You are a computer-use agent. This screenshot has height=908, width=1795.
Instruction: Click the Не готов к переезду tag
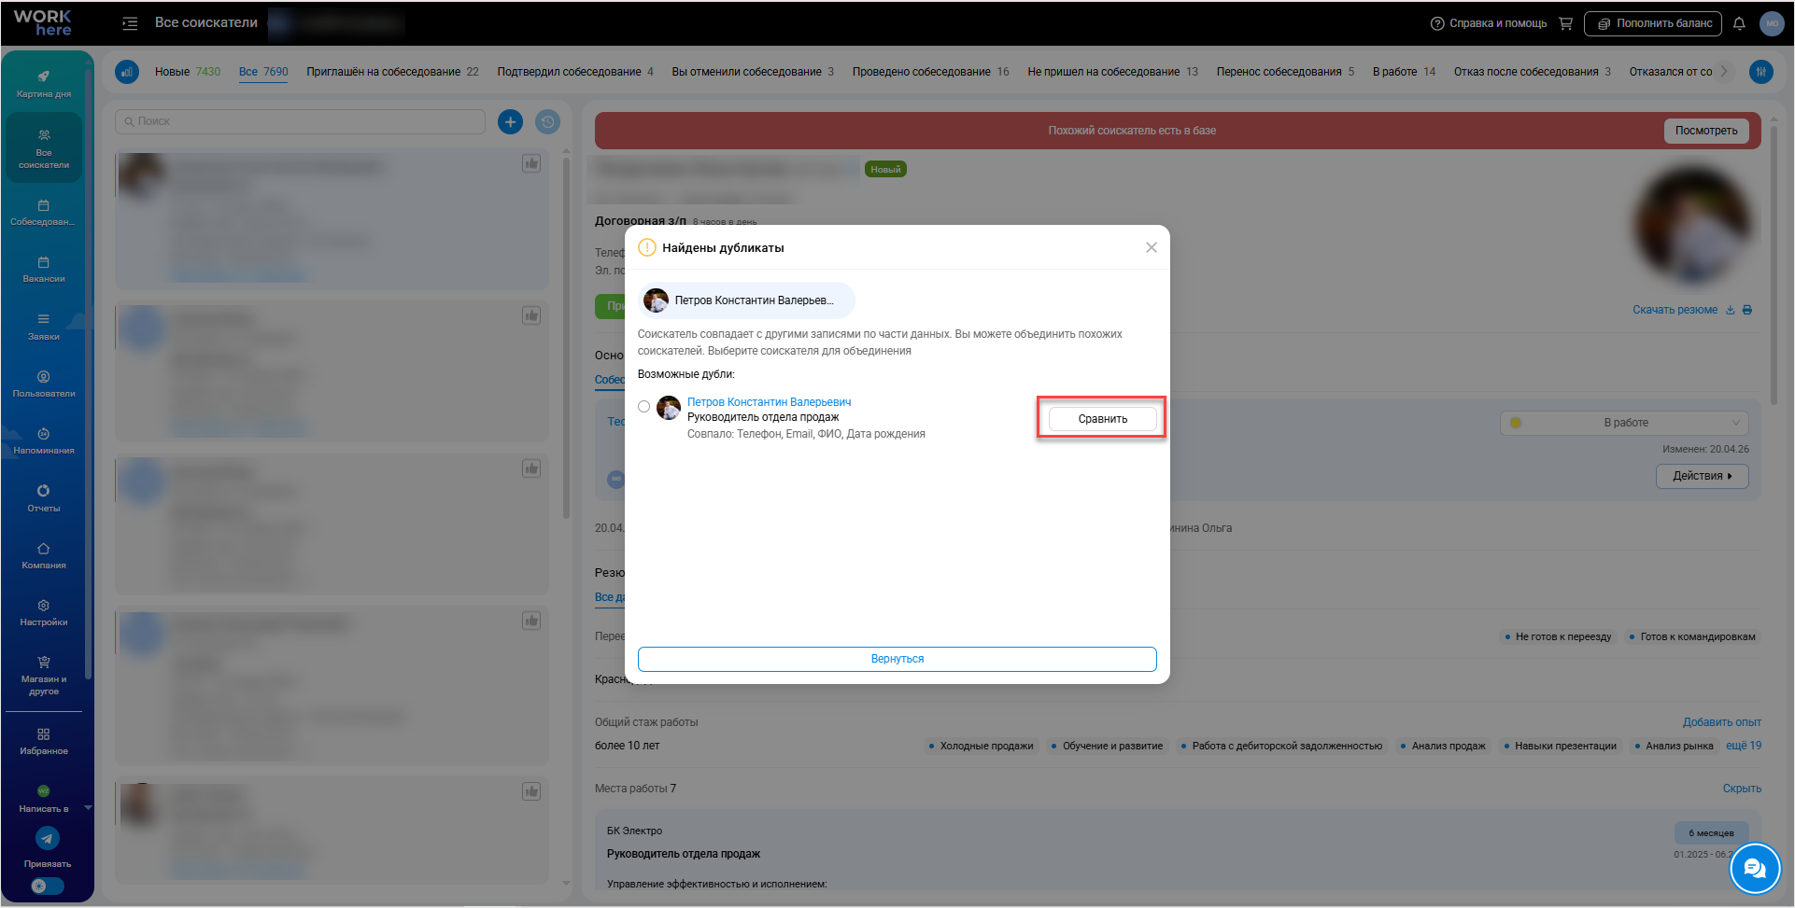(1558, 636)
